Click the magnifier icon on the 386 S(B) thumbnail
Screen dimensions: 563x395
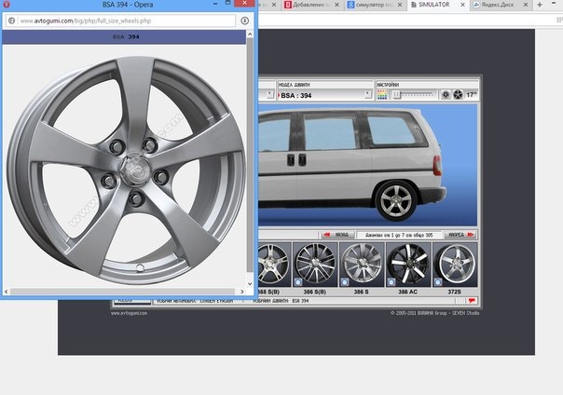click(298, 282)
